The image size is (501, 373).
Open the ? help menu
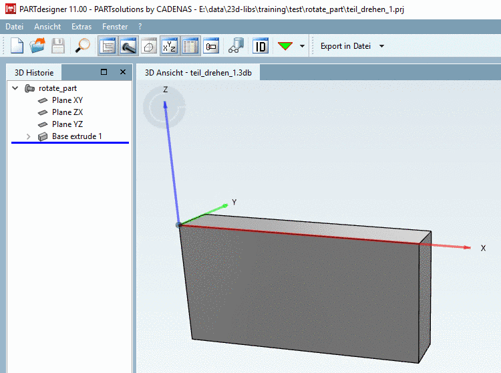coord(140,27)
